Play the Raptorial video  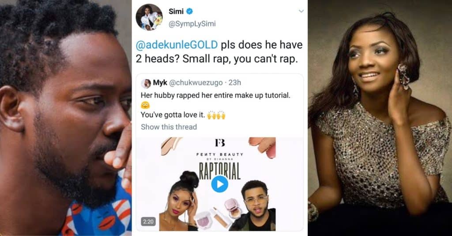(x=220, y=184)
